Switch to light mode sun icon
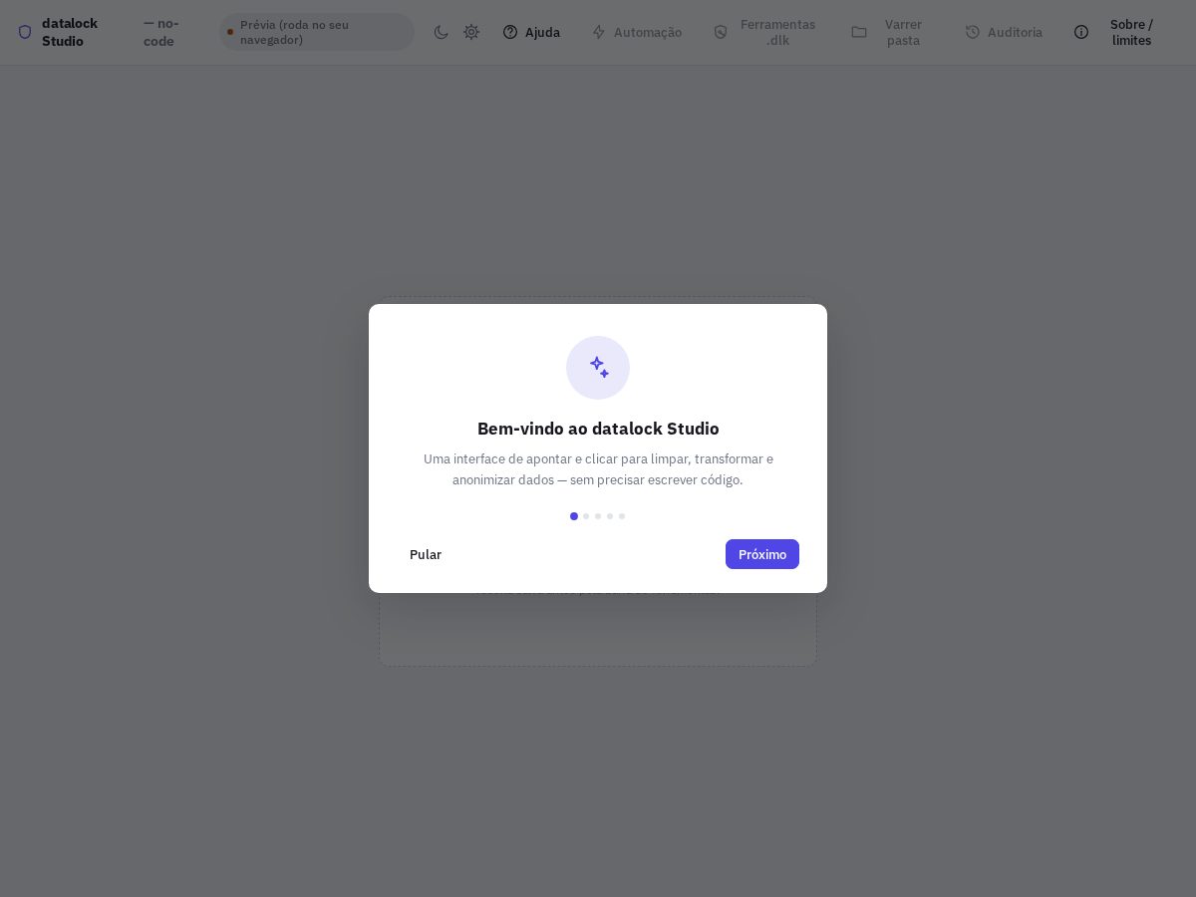 (x=471, y=32)
